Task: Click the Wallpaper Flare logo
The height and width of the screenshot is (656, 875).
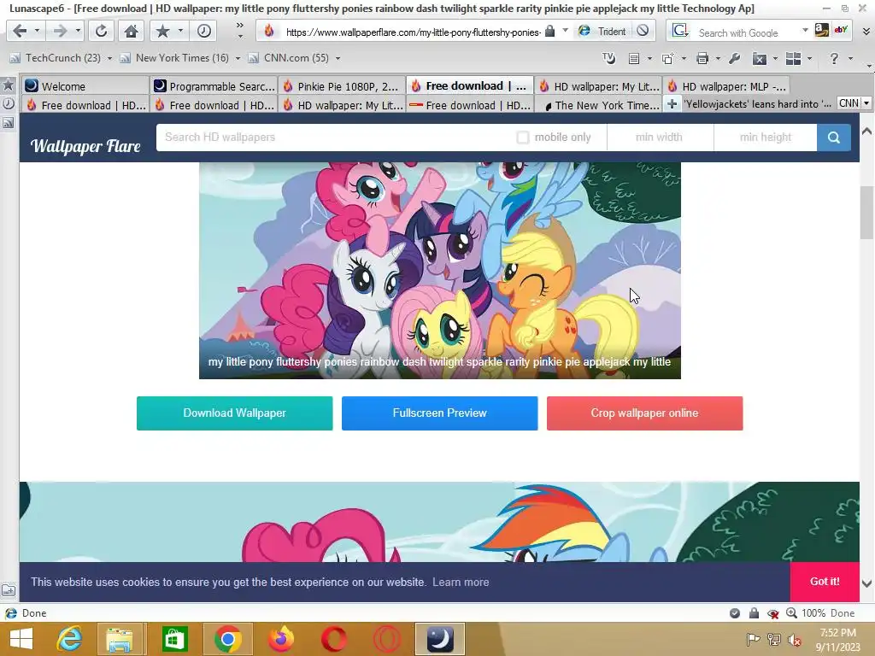Action: click(x=85, y=146)
